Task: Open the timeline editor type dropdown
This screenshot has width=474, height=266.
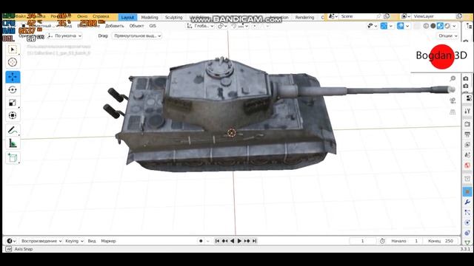Action: pyautogui.click(x=11, y=241)
